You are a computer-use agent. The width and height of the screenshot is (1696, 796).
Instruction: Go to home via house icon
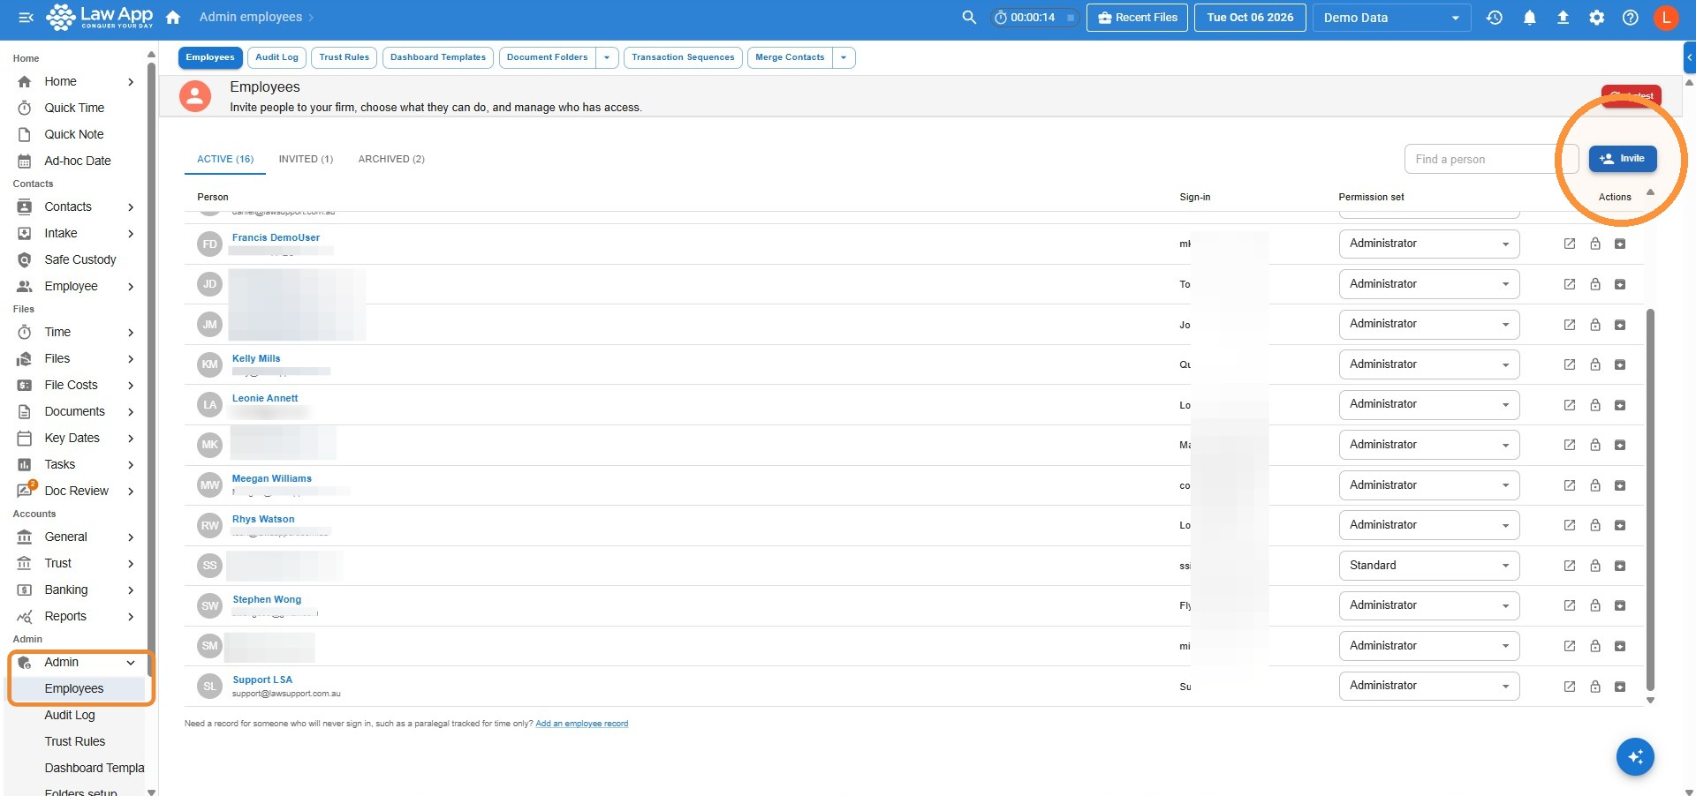173,18
